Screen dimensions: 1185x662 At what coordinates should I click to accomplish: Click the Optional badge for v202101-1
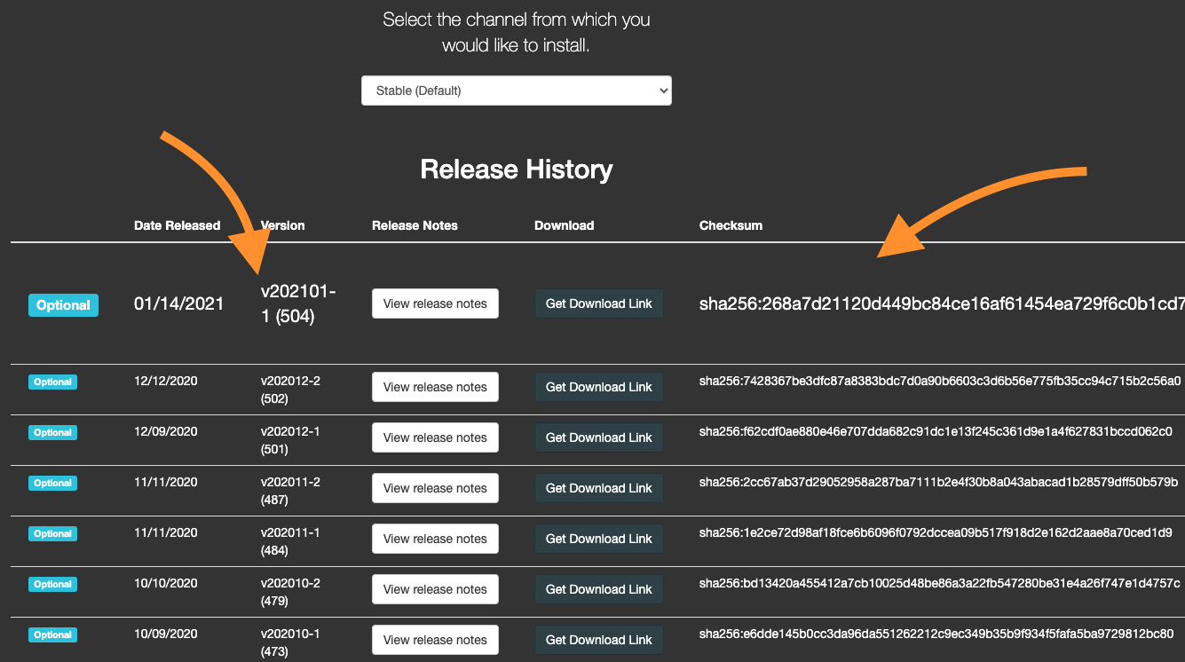tap(63, 304)
